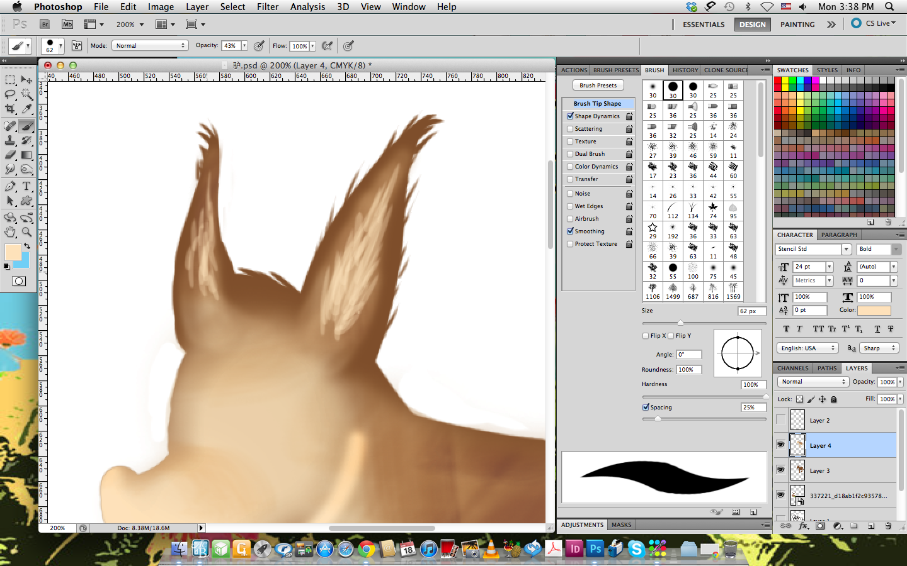Screen dimensions: 907x566
Task: Enable the Texture checkbox
Action: (x=570, y=141)
